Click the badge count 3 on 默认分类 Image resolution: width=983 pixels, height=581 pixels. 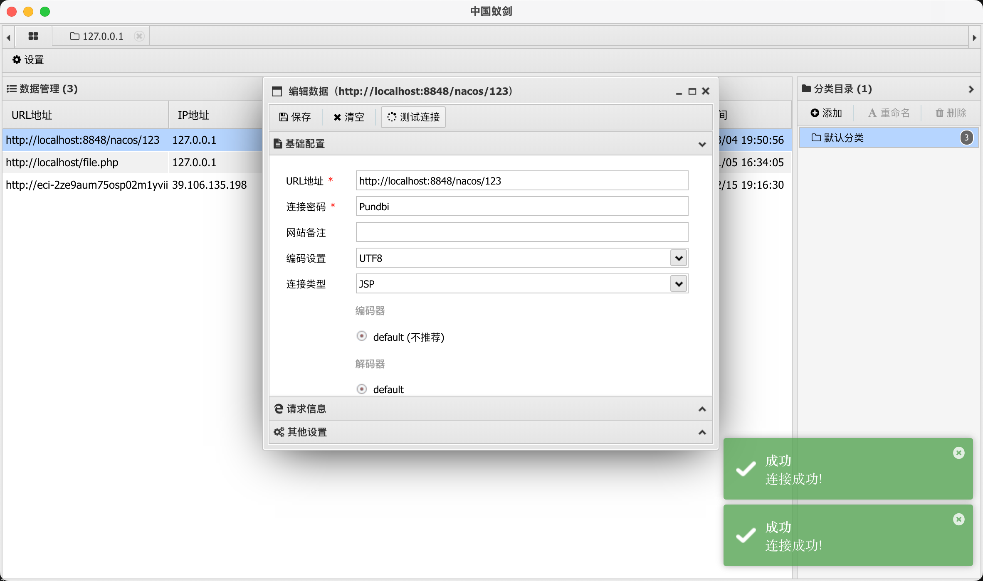point(966,138)
